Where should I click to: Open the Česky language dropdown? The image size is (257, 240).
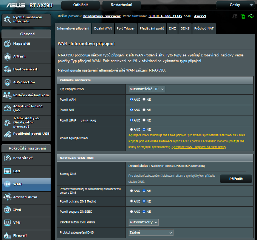point(235,5)
